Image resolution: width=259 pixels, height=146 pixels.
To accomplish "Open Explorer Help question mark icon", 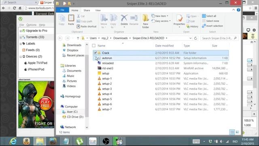I will point(238,10).
